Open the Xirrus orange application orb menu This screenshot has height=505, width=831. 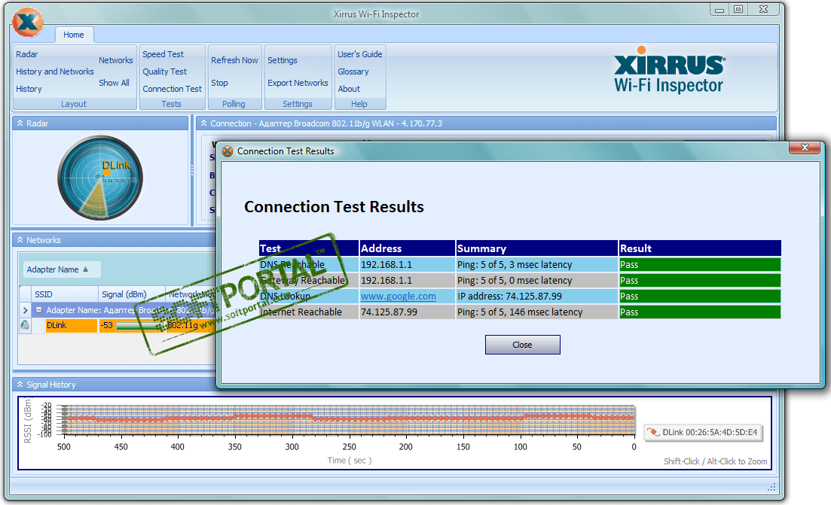coord(28,23)
